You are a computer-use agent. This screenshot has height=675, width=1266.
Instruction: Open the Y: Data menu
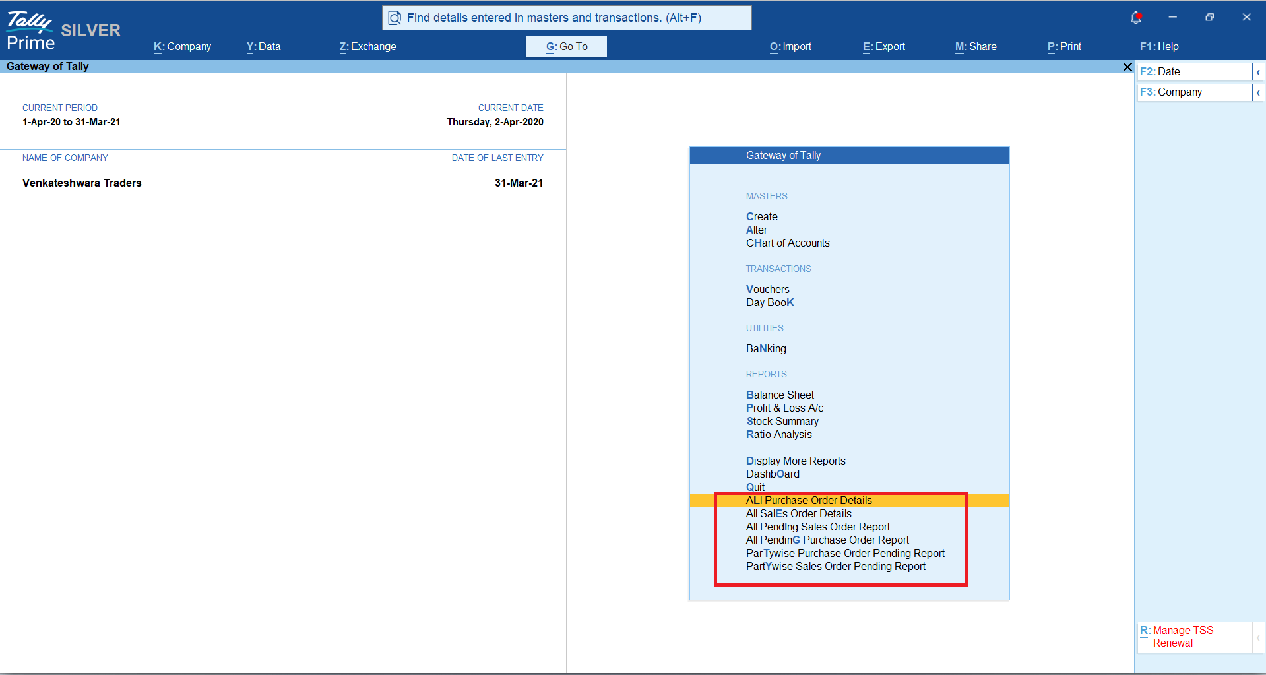263,47
